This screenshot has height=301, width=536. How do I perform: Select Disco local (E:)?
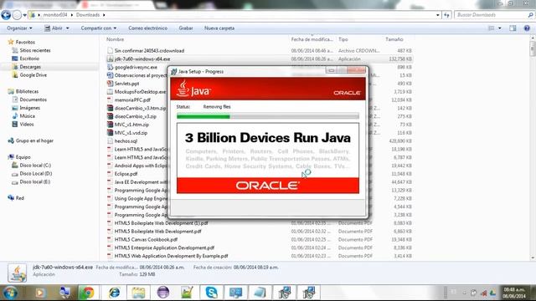point(31,181)
